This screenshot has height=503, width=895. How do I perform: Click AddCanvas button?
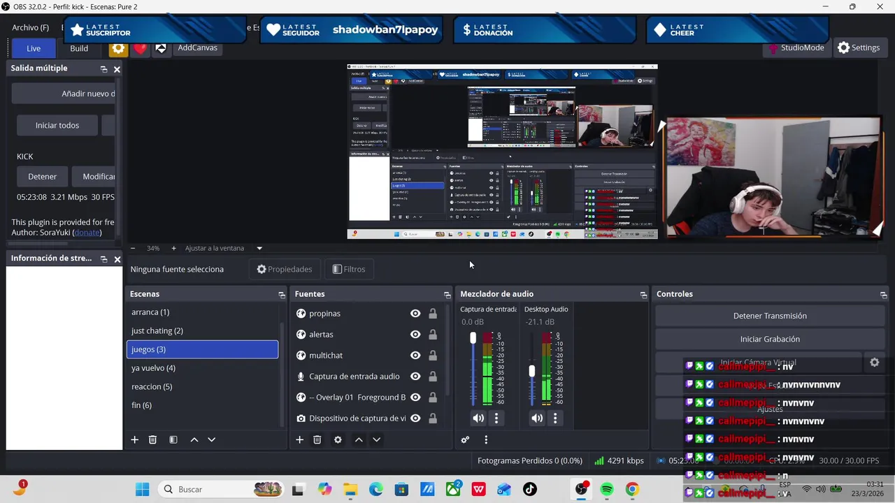click(x=197, y=48)
